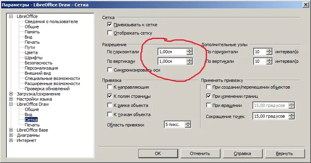
Task: Click the 'Сокращение точек' spinner arrows
Action: pos(291,116)
